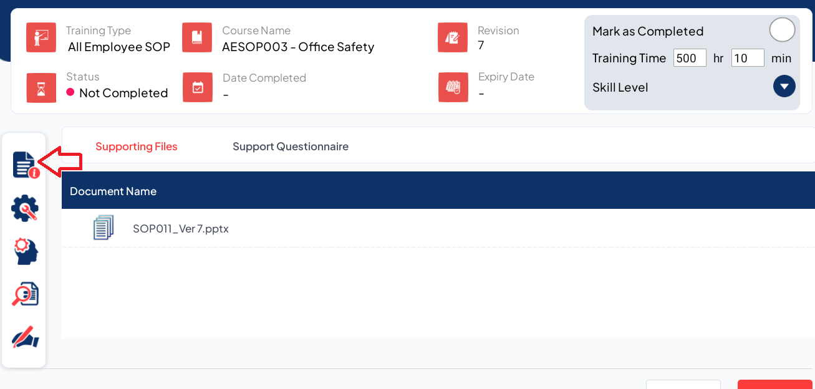Open the magnifier document review icon
Image resolution: width=815 pixels, height=389 pixels.
pos(26,294)
